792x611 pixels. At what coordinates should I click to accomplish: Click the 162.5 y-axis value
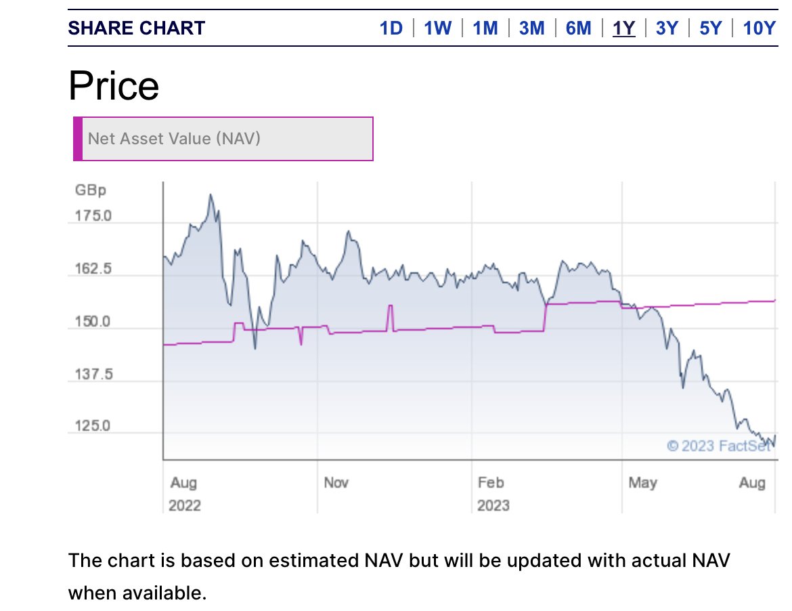[93, 268]
